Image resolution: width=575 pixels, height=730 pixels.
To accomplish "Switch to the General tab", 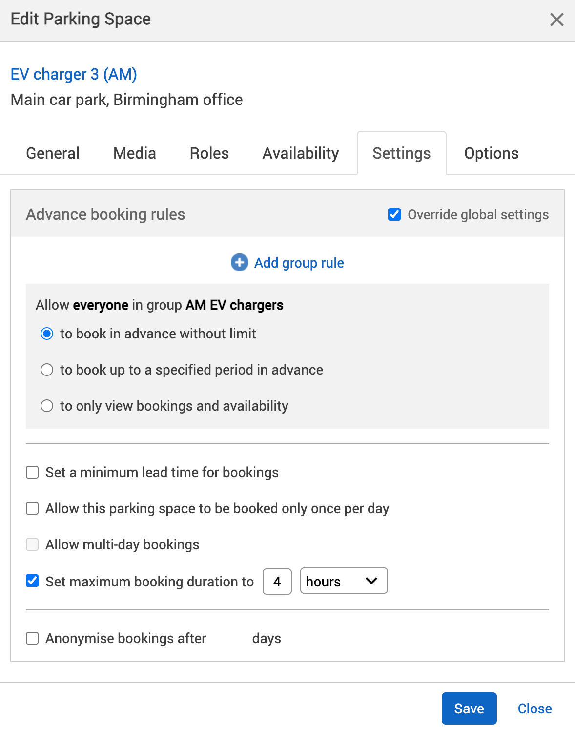I will click(53, 153).
